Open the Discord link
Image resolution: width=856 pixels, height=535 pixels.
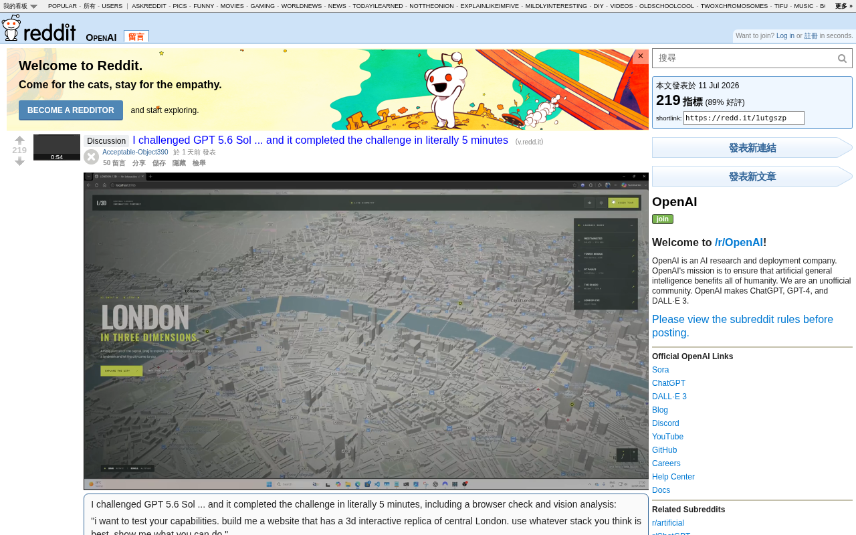(665, 423)
